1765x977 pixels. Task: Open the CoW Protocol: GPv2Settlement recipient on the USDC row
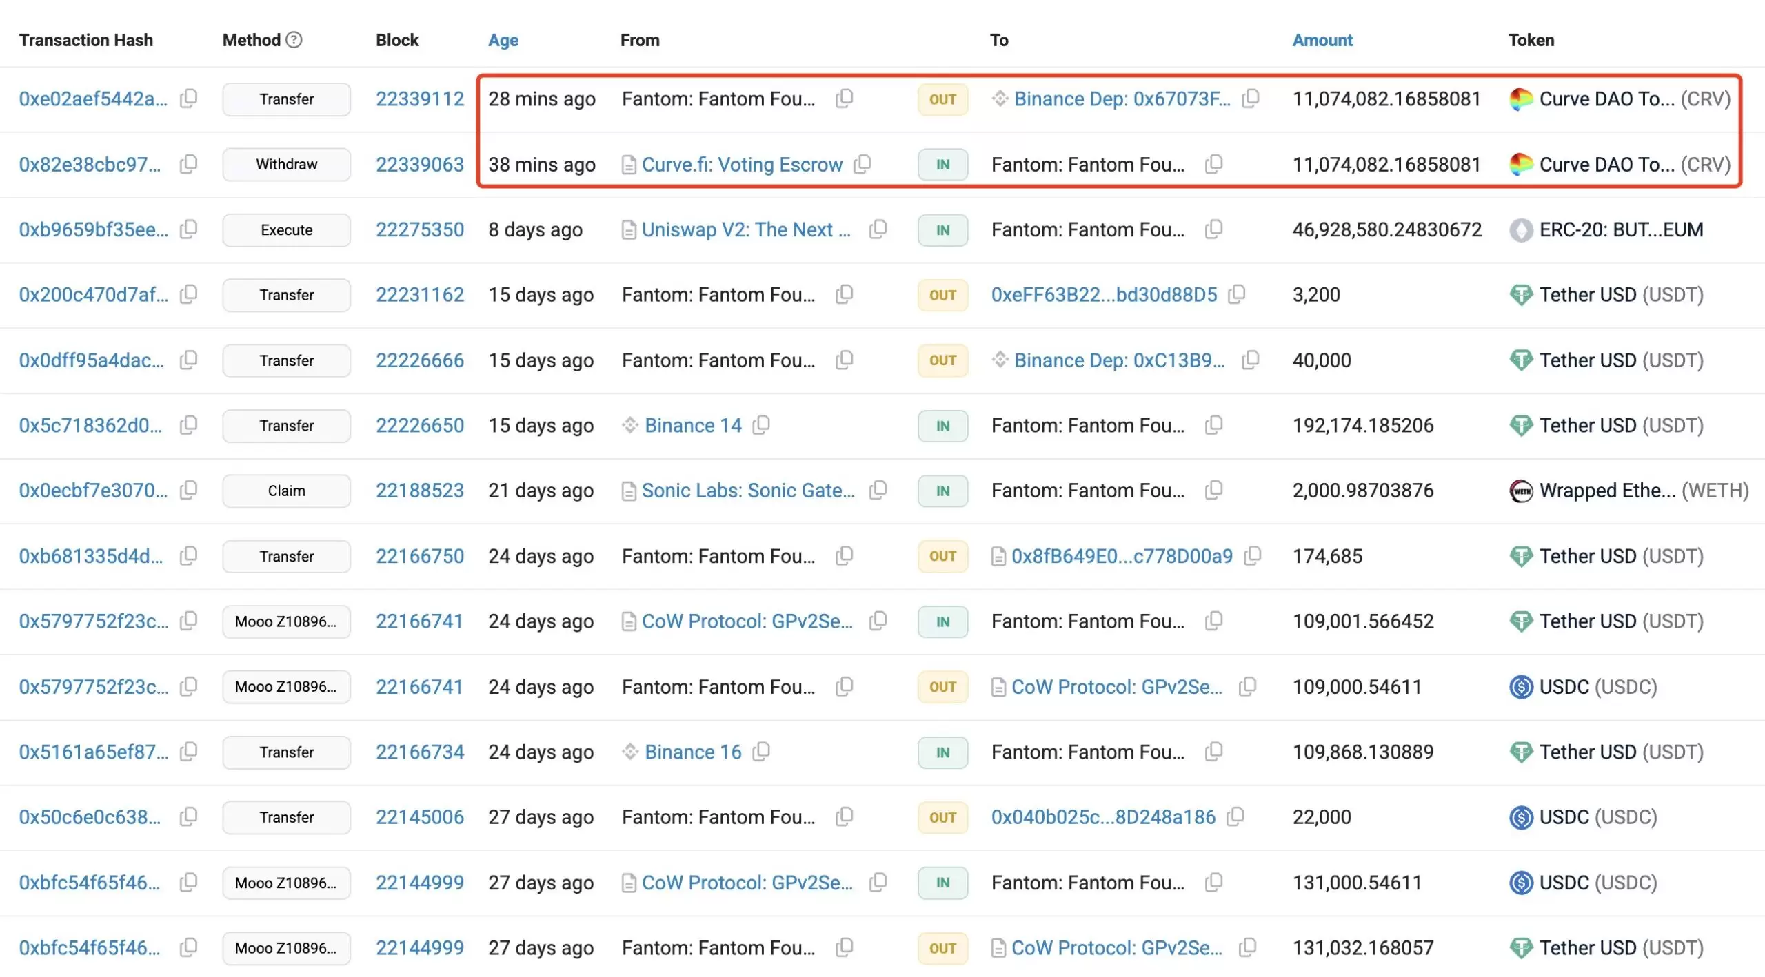pos(1116,687)
